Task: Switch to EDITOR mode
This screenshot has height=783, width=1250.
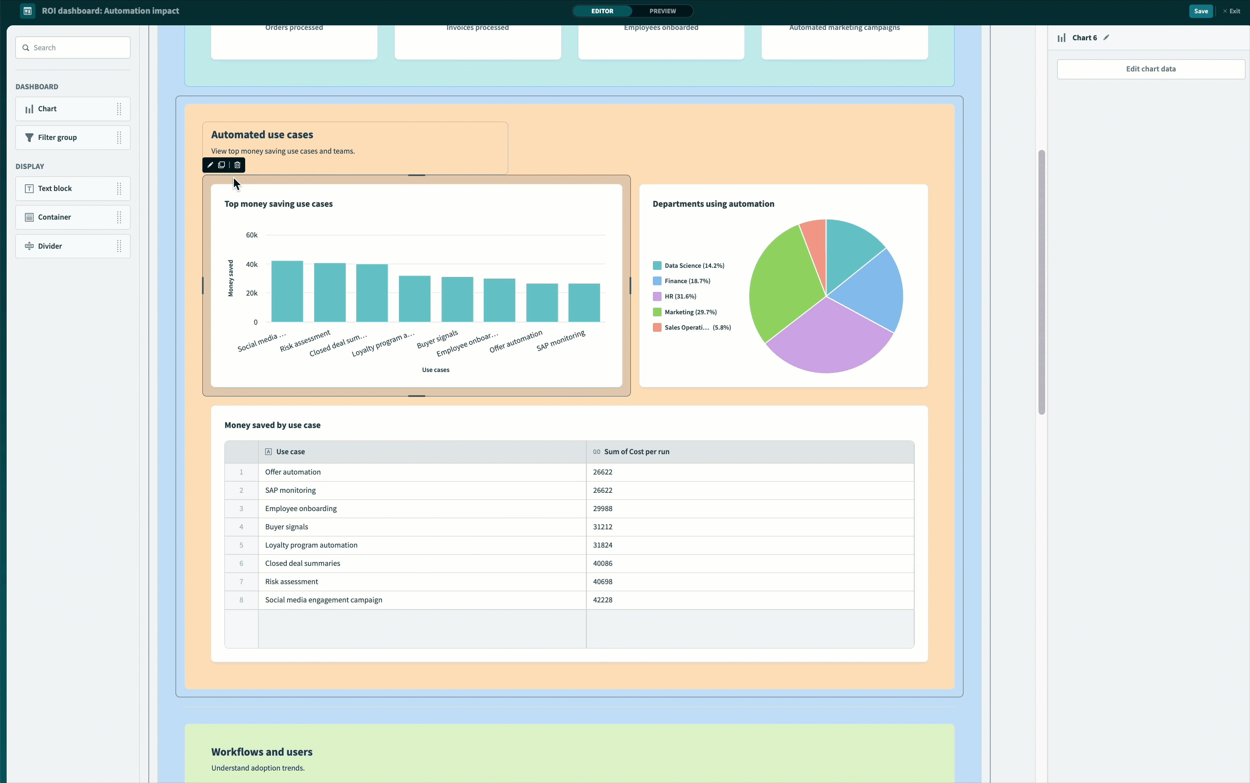Action: click(x=602, y=11)
